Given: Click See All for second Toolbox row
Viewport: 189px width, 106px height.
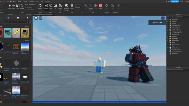Looking at the screenshot, I should [x=27, y=41].
